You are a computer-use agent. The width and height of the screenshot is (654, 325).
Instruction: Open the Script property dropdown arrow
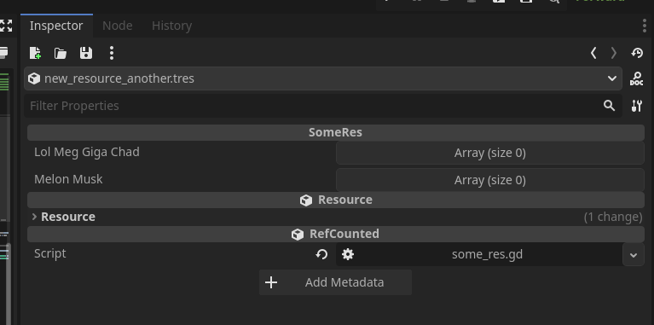[x=634, y=254]
